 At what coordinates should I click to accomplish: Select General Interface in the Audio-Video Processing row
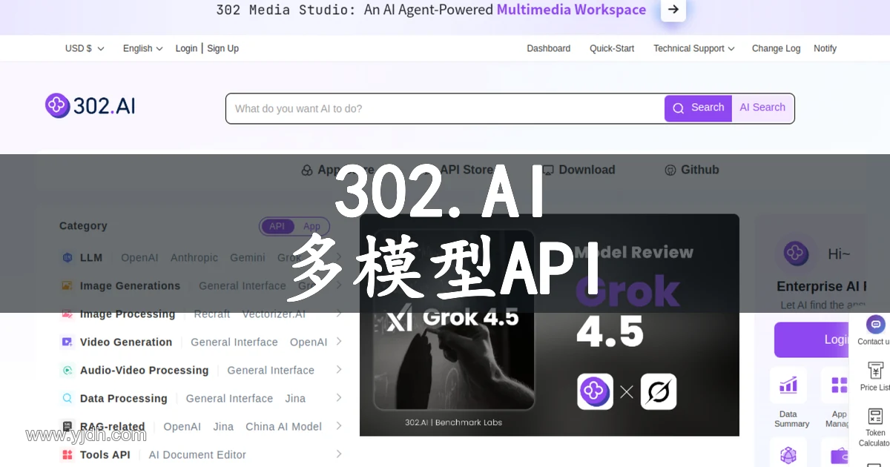pos(271,371)
